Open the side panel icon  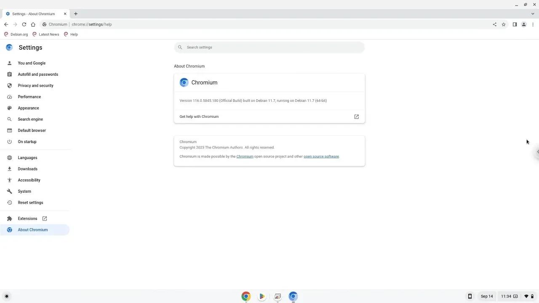515,24
